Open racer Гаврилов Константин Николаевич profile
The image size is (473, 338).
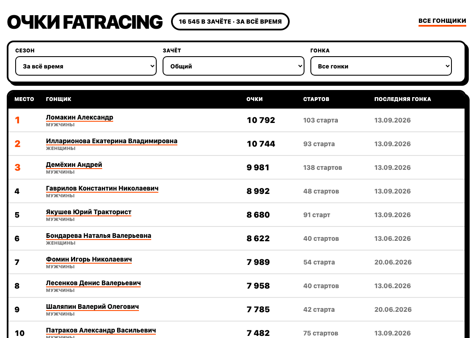coord(102,188)
